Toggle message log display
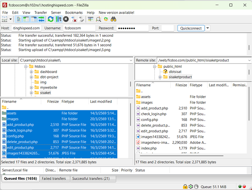This screenshot has height=190, width=252. [x=19, y=19]
